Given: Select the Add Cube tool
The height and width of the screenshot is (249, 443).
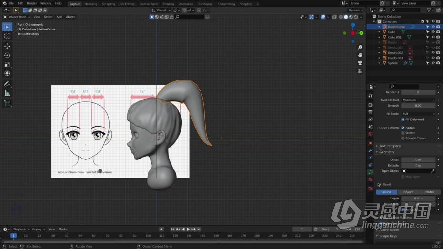Looking at the screenshot, I should (7, 103).
